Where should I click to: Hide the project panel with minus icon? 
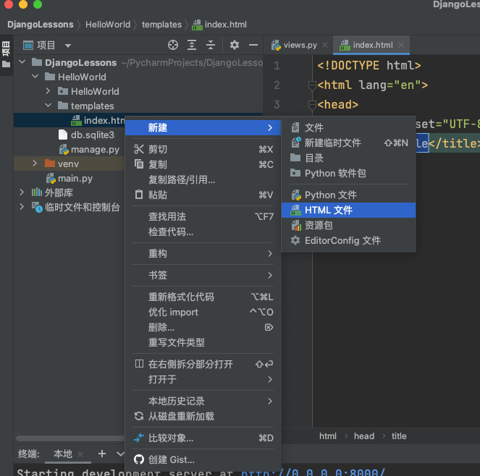252,45
